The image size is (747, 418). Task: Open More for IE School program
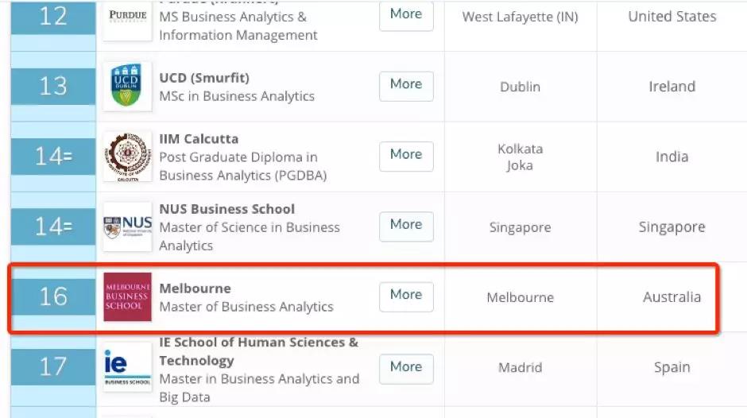[x=406, y=367]
